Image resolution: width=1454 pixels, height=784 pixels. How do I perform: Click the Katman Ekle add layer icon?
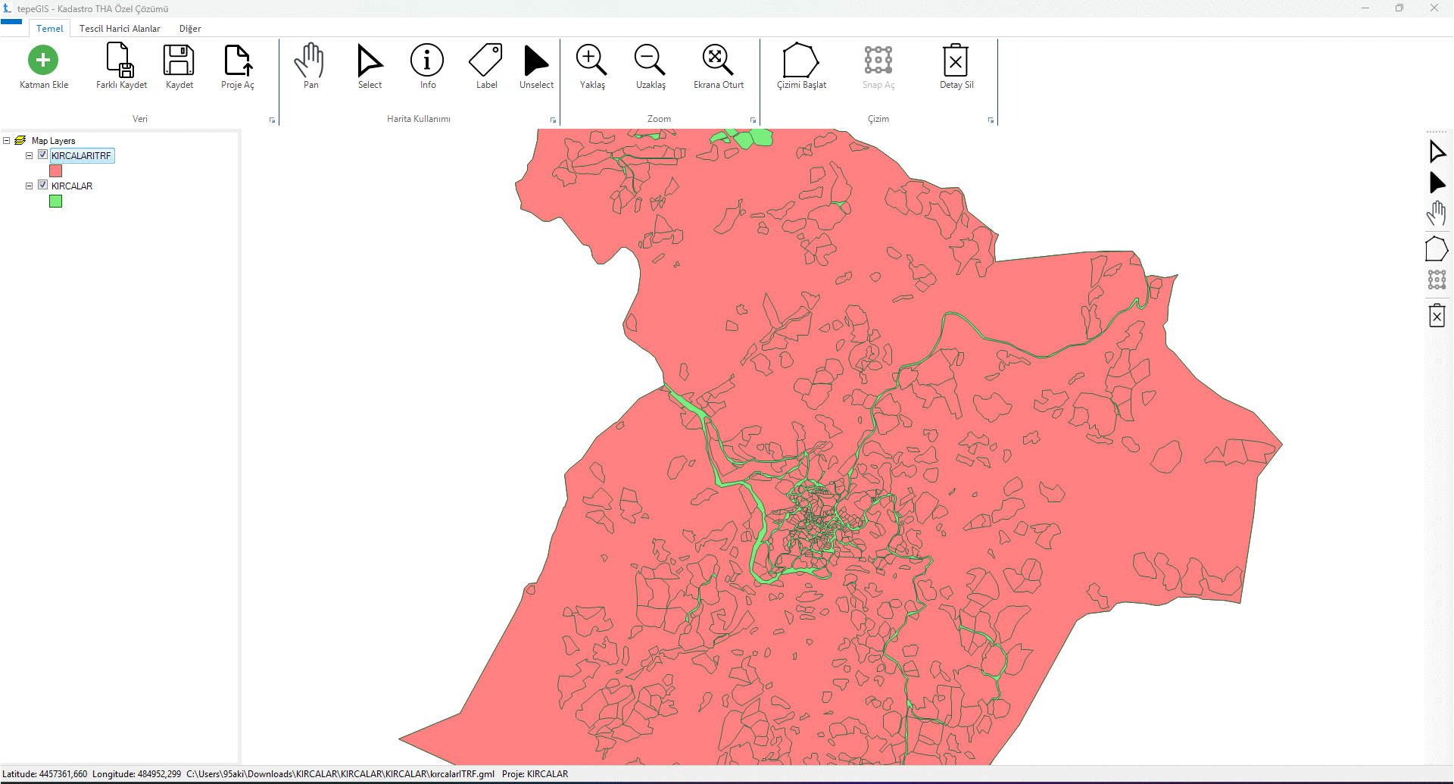click(x=43, y=61)
